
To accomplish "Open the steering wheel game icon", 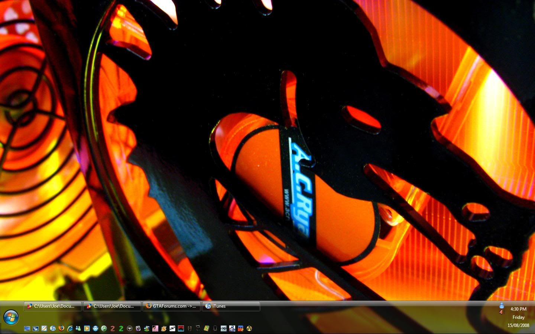I will tap(130, 328).
